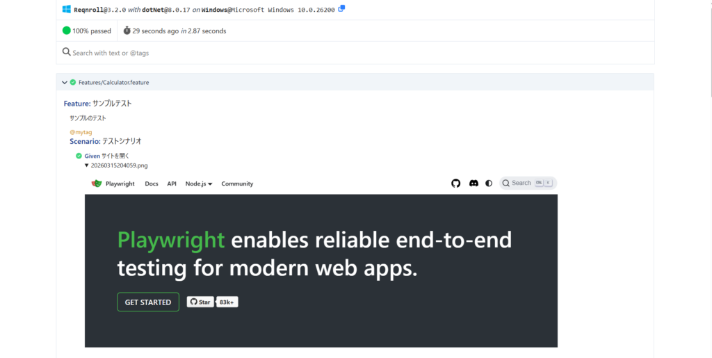
Task: Click the magnifier icon in the search bar
Action: pos(67,52)
